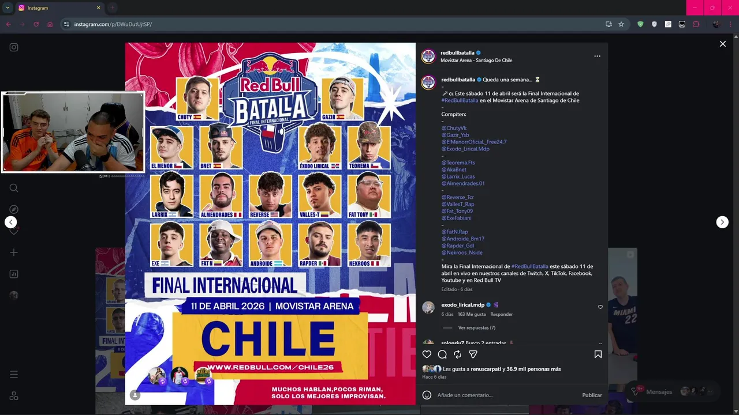Bookmark this page with the star icon

[621, 24]
